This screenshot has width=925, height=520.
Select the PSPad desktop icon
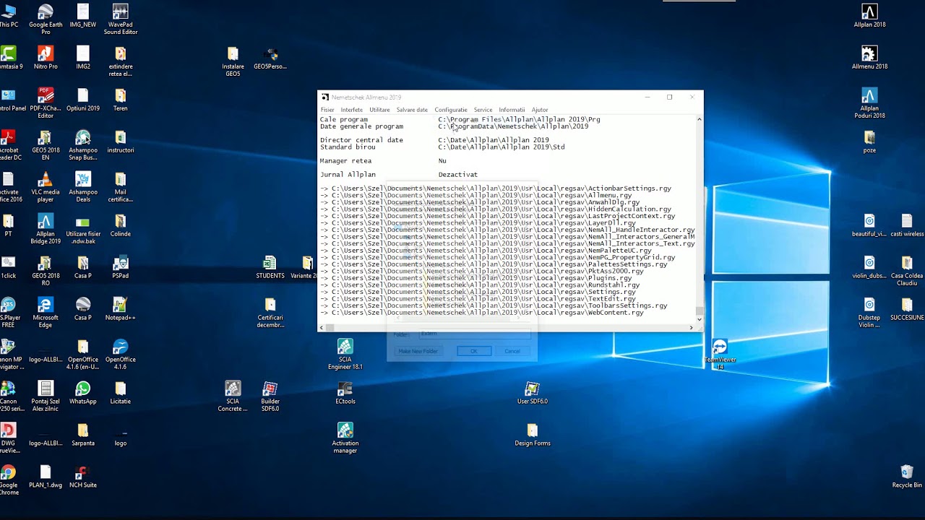[121, 267]
